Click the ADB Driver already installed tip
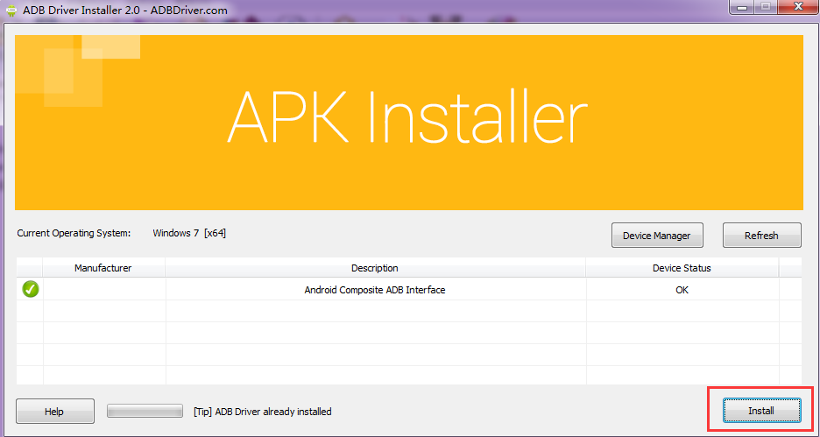 pyautogui.click(x=263, y=412)
